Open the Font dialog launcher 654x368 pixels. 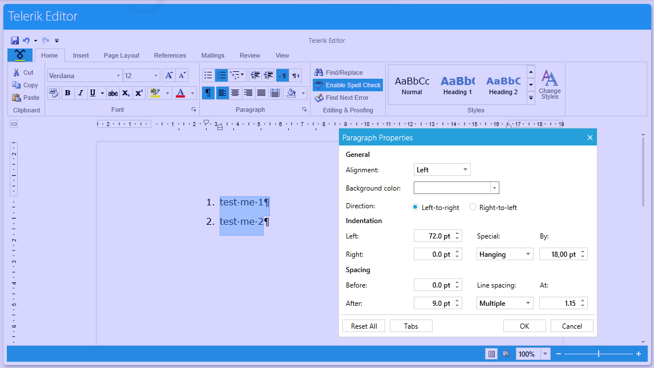pos(193,110)
